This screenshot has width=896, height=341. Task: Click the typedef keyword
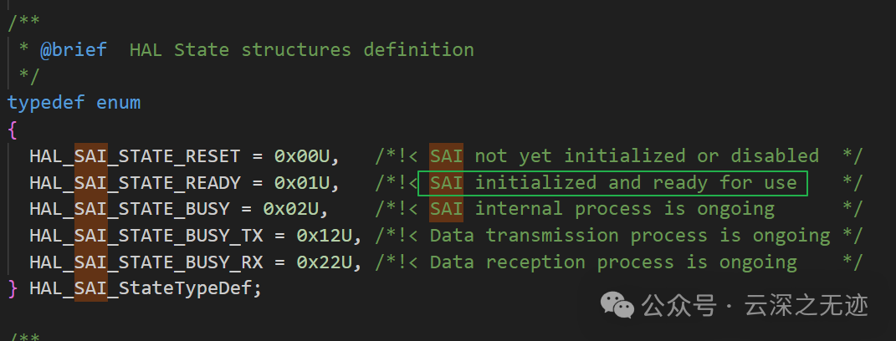[46, 103]
